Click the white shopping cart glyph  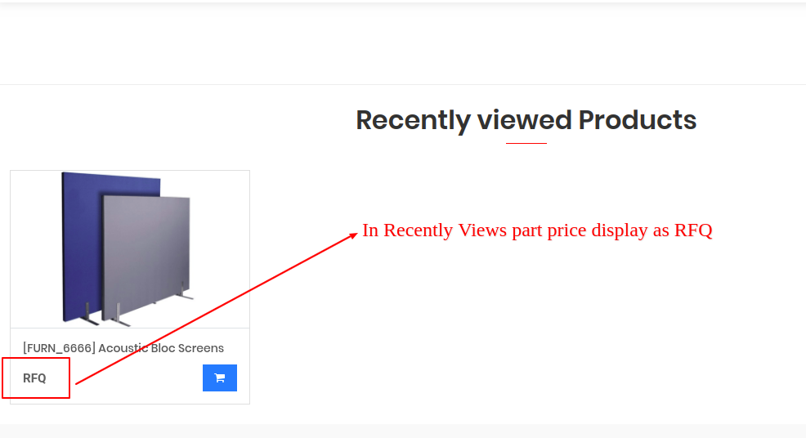pos(220,378)
